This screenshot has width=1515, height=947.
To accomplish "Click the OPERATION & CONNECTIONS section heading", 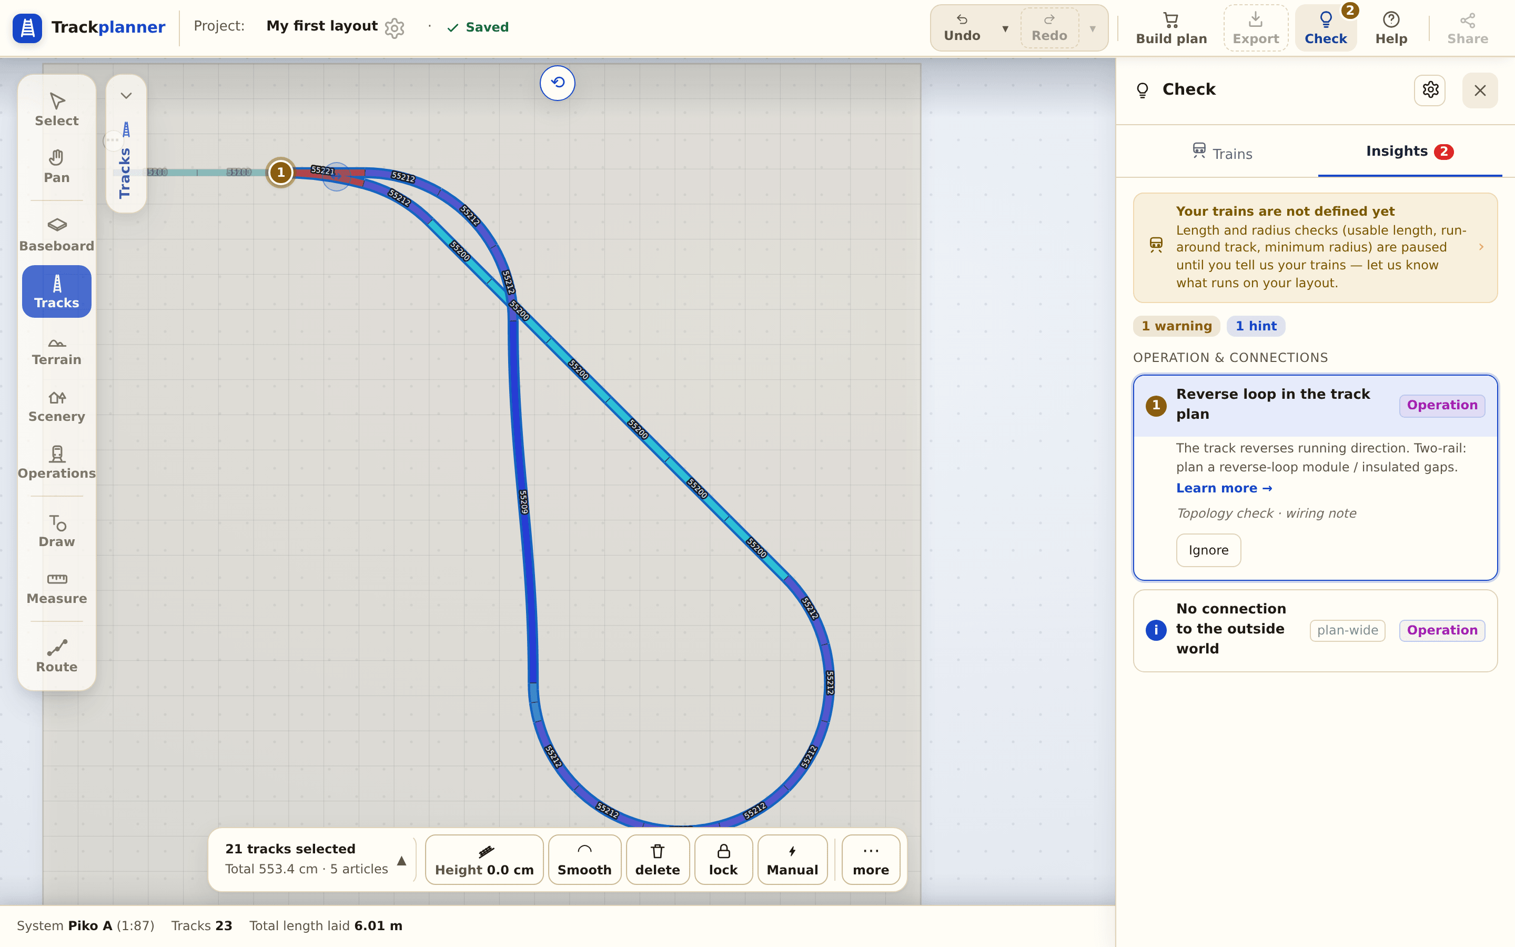I will (1230, 358).
